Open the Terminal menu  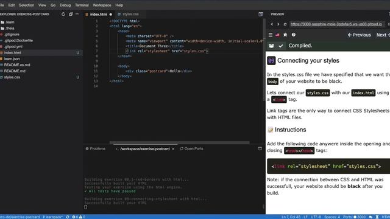(82, 5)
